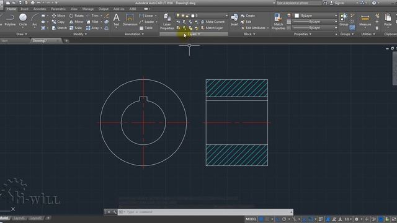Expand the Properties panel
This screenshot has width=397, height=223.
[303, 34]
